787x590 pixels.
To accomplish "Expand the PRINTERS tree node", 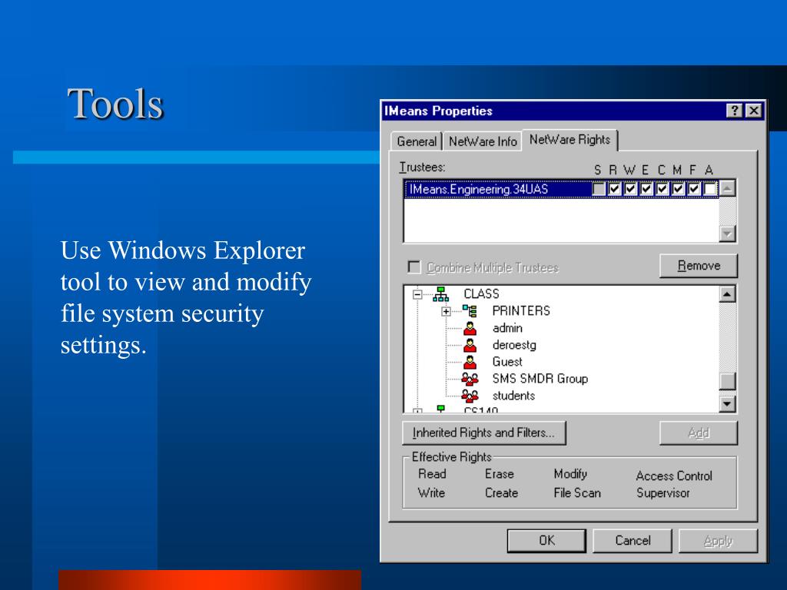I will [x=446, y=312].
